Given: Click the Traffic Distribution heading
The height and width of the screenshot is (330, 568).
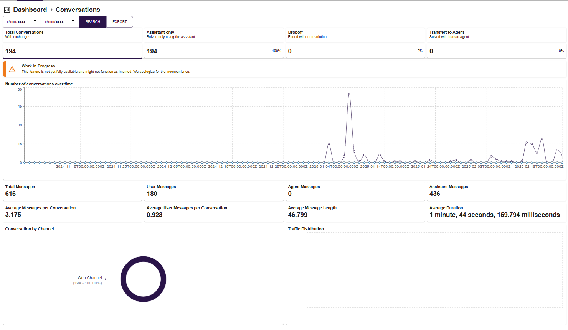Looking at the screenshot, I should 306,229.
